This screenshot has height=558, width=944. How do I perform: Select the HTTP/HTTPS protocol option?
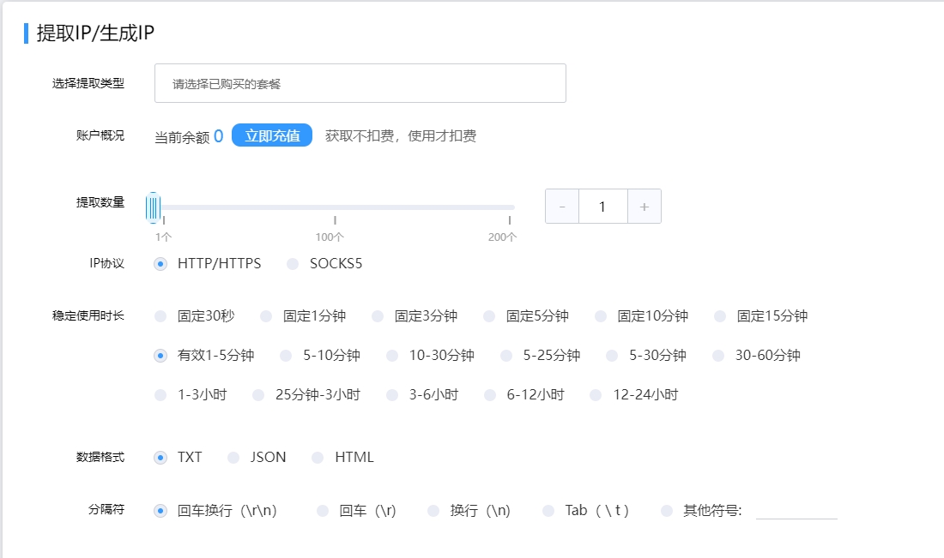[x=160, y=263]
